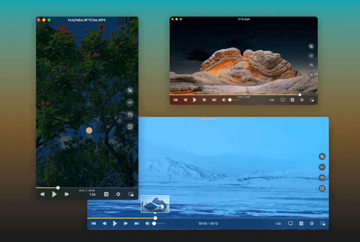The width and height of the screenshot is (360, 242).
Task: Skip to next track in 12-6.mp4 window
Action: tap(214, 100)
